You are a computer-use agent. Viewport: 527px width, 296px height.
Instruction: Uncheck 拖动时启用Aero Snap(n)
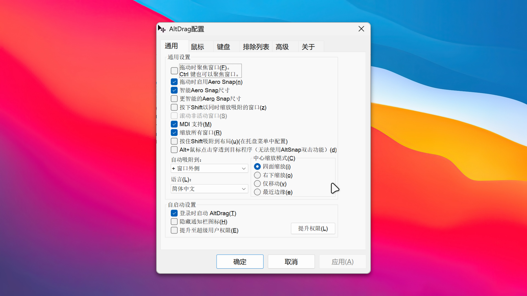tap(174, 82)
